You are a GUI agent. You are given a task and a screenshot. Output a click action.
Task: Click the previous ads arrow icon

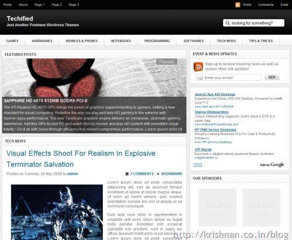pyautogui.click(x=195, y=165)
